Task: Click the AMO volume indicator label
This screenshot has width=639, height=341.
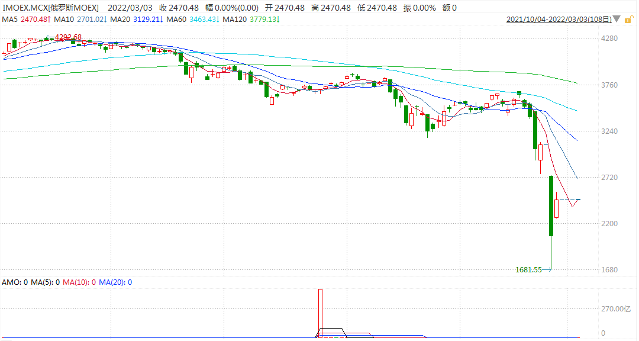Action: [x=12, y=282]
